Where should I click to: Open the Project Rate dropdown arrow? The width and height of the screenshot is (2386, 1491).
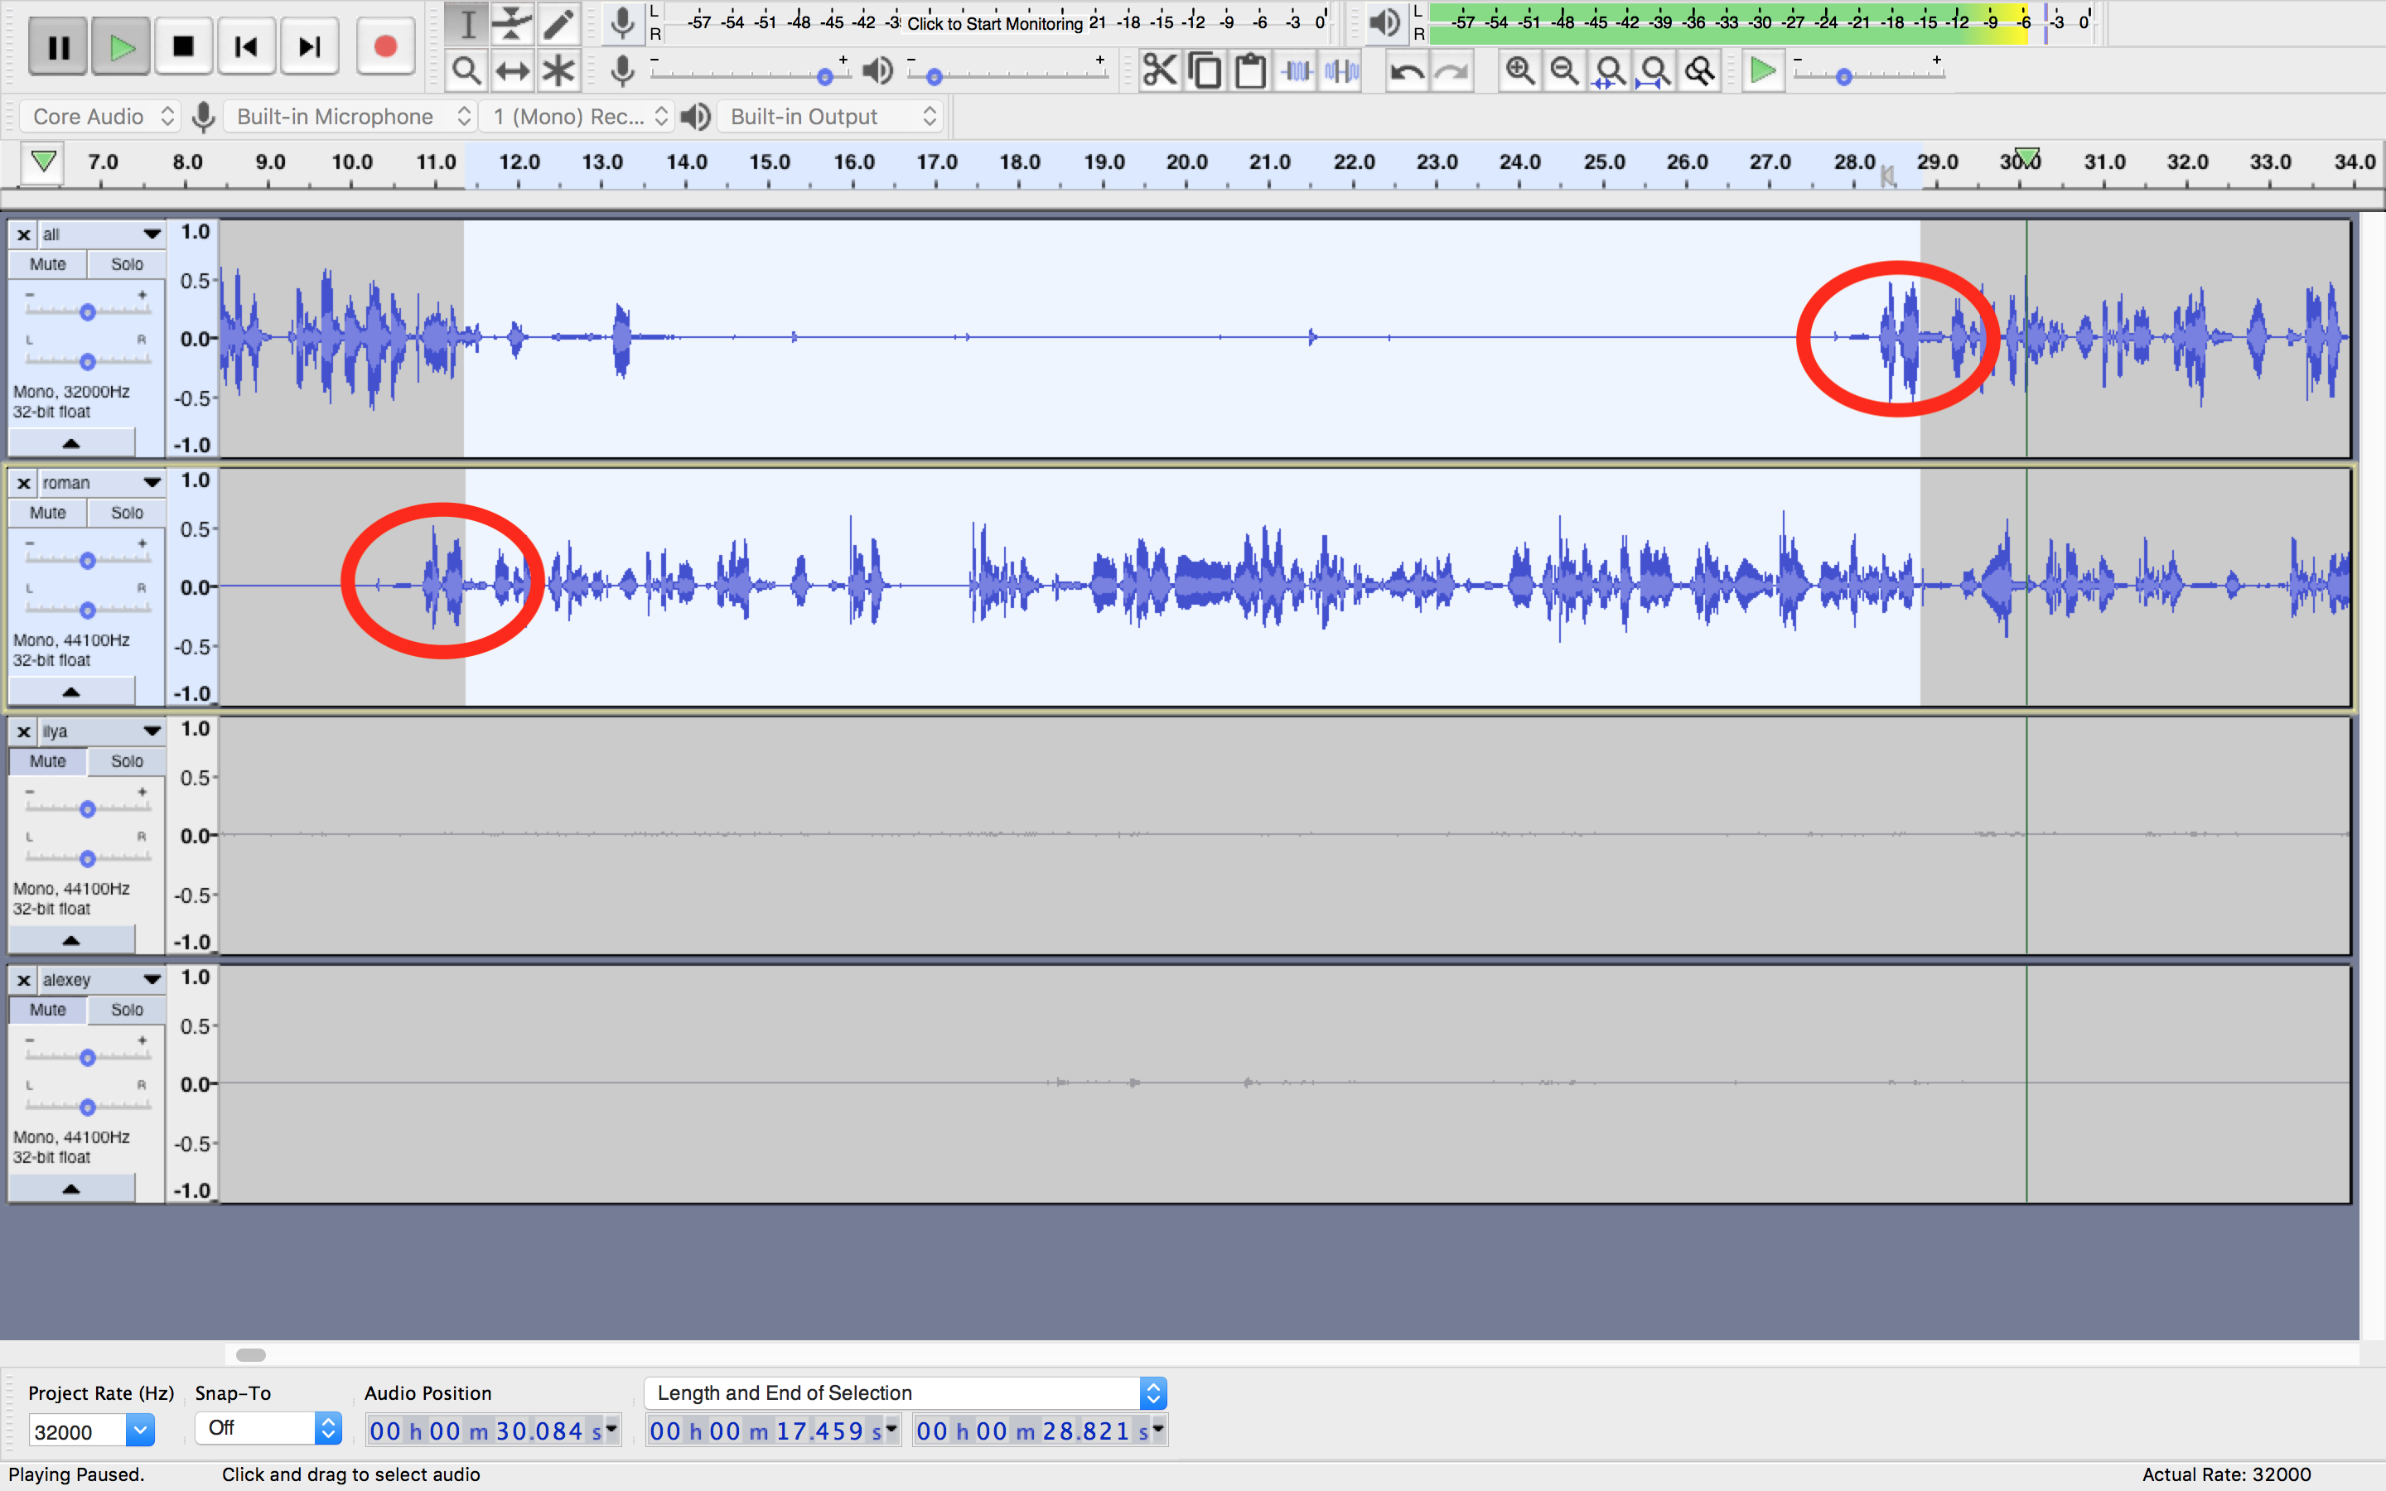(140, 1430)
